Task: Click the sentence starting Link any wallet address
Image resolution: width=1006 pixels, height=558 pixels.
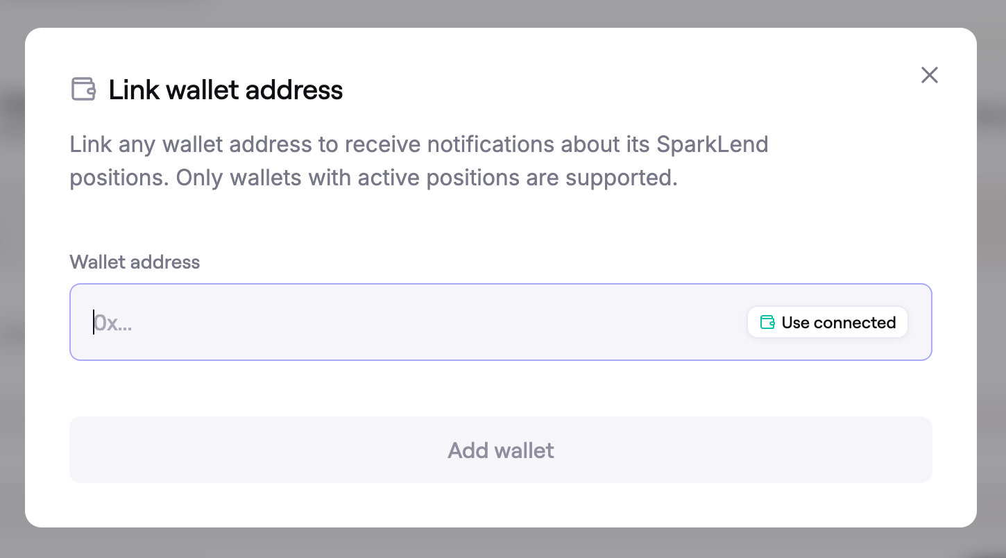Action: (x=347, y=144)
